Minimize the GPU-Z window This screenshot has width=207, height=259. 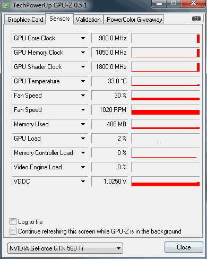click(x=159, y=4)
